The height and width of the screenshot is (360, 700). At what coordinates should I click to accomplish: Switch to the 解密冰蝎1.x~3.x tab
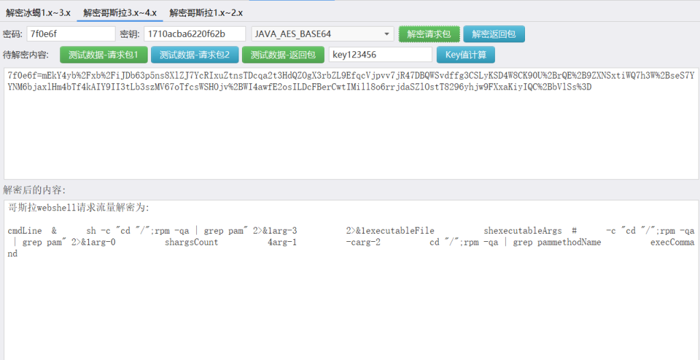point(38,13)
